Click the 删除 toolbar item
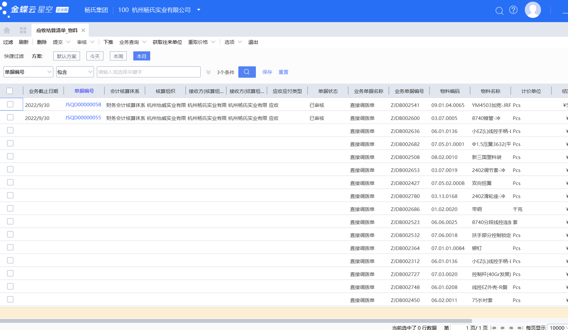Image resolution: width=568 pixels, height=330 pixels. click(42, 42)
